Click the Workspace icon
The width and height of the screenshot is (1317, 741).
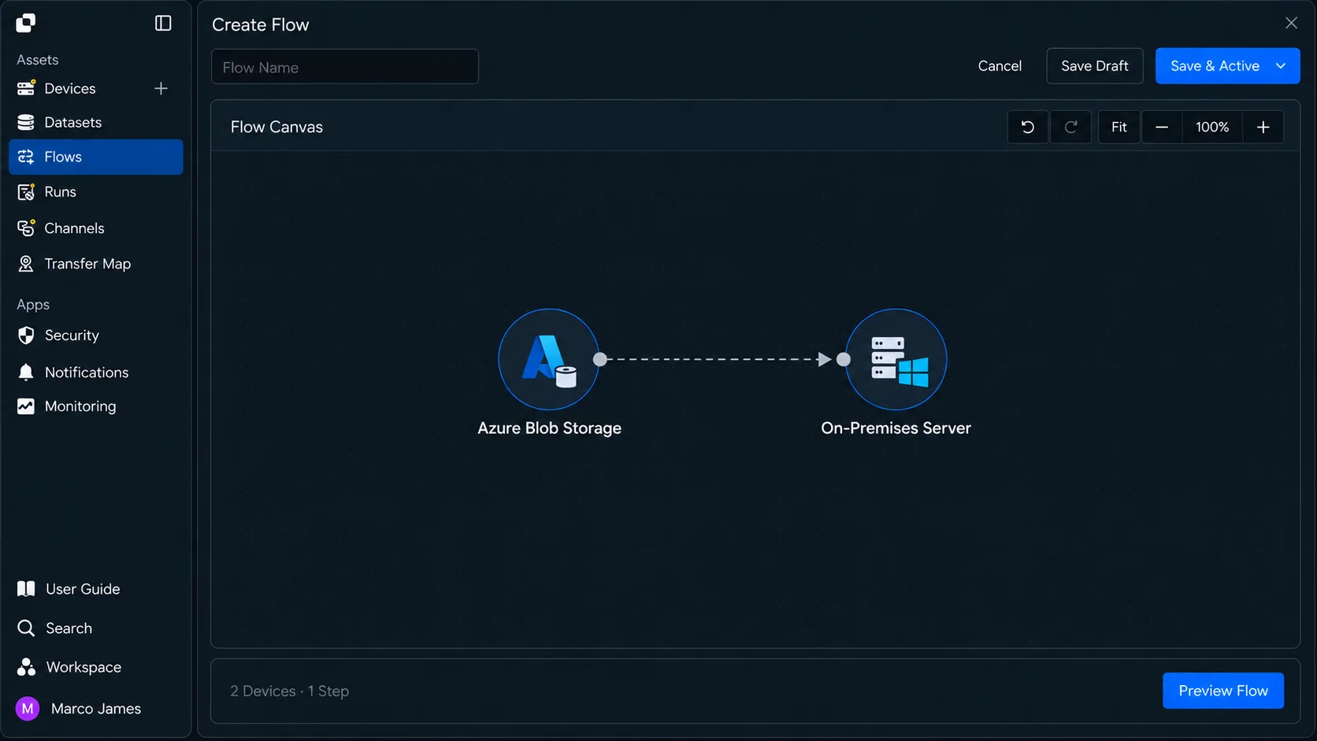click(x=26, y=667)
